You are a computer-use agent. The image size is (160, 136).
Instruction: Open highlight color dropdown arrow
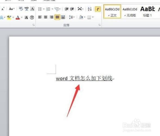click(x=13, y=17)
